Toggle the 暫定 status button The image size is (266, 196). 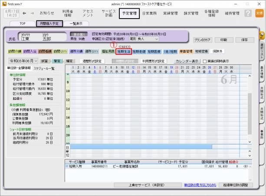coord(57,61)
